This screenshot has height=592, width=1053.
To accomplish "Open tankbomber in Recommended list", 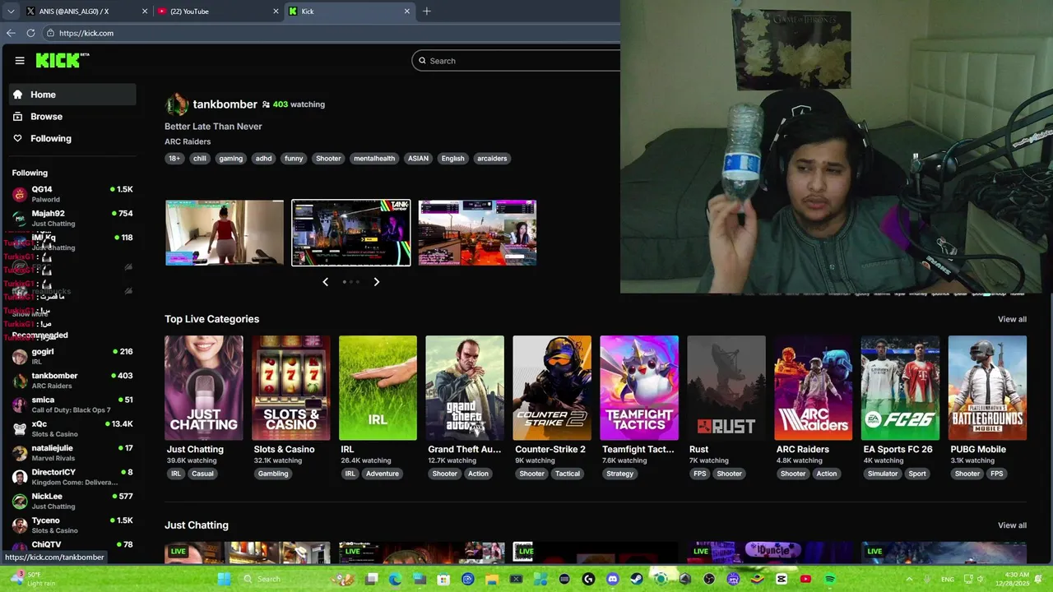I will 72,380.
